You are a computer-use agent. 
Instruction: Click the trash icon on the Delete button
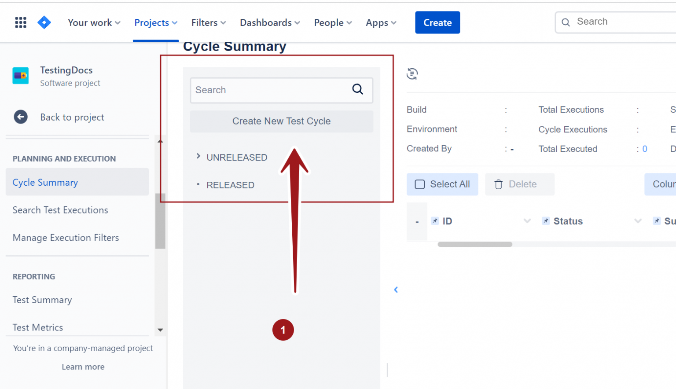[499, 184]
